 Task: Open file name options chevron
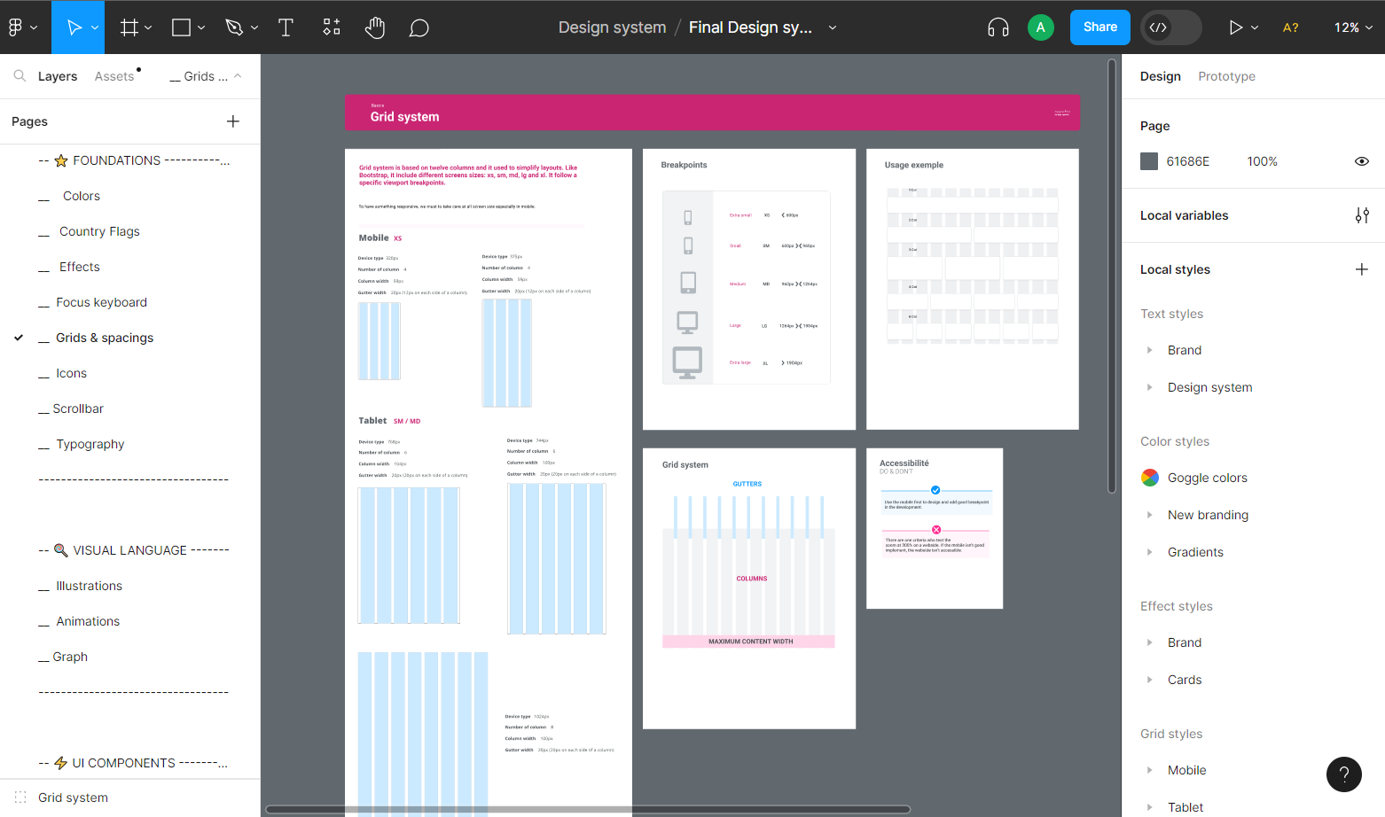[833, 27]
